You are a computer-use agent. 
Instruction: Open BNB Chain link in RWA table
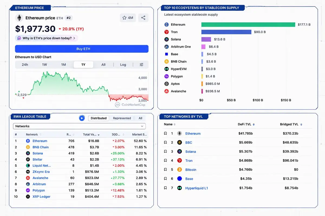point(41,147)
